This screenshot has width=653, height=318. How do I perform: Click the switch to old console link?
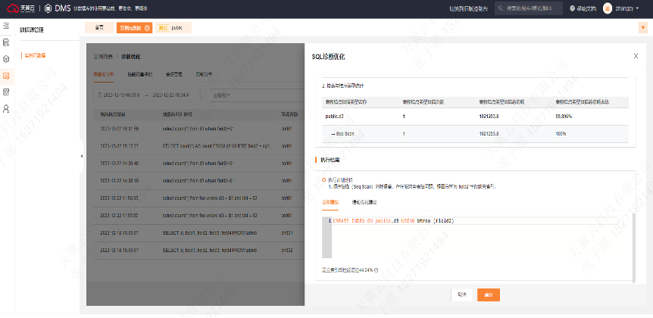(x=468, y=8)
